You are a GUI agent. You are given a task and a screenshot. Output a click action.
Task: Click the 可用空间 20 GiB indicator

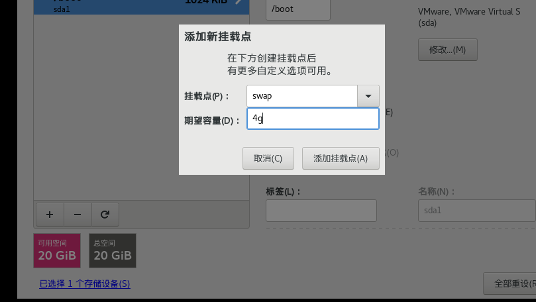point(57,250)
